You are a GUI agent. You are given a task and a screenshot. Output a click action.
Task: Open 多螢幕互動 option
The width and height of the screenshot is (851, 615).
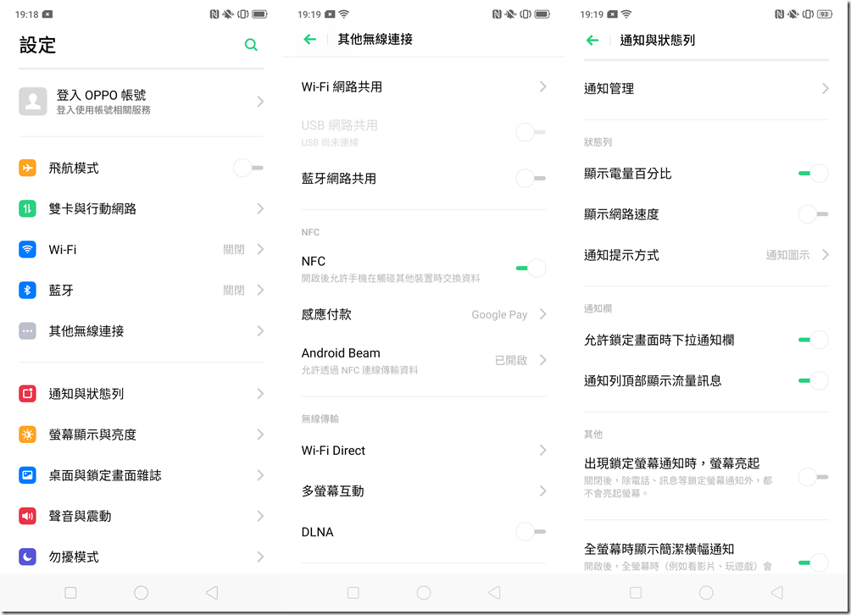tap(424, 490)
